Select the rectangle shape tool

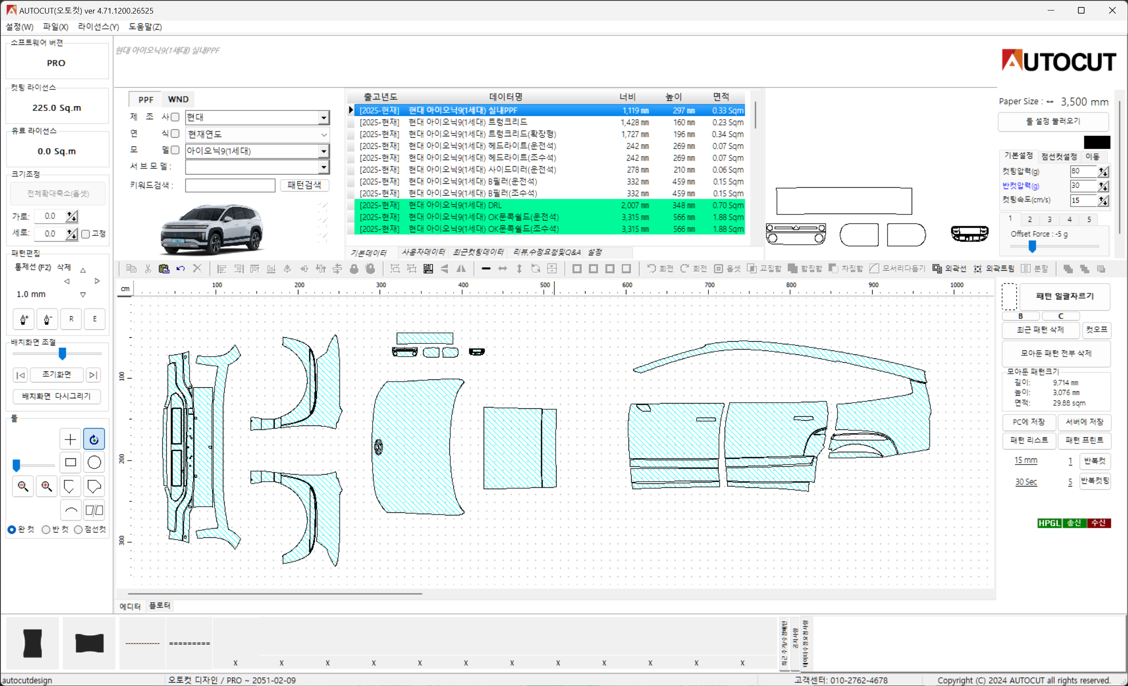point(71,463)
